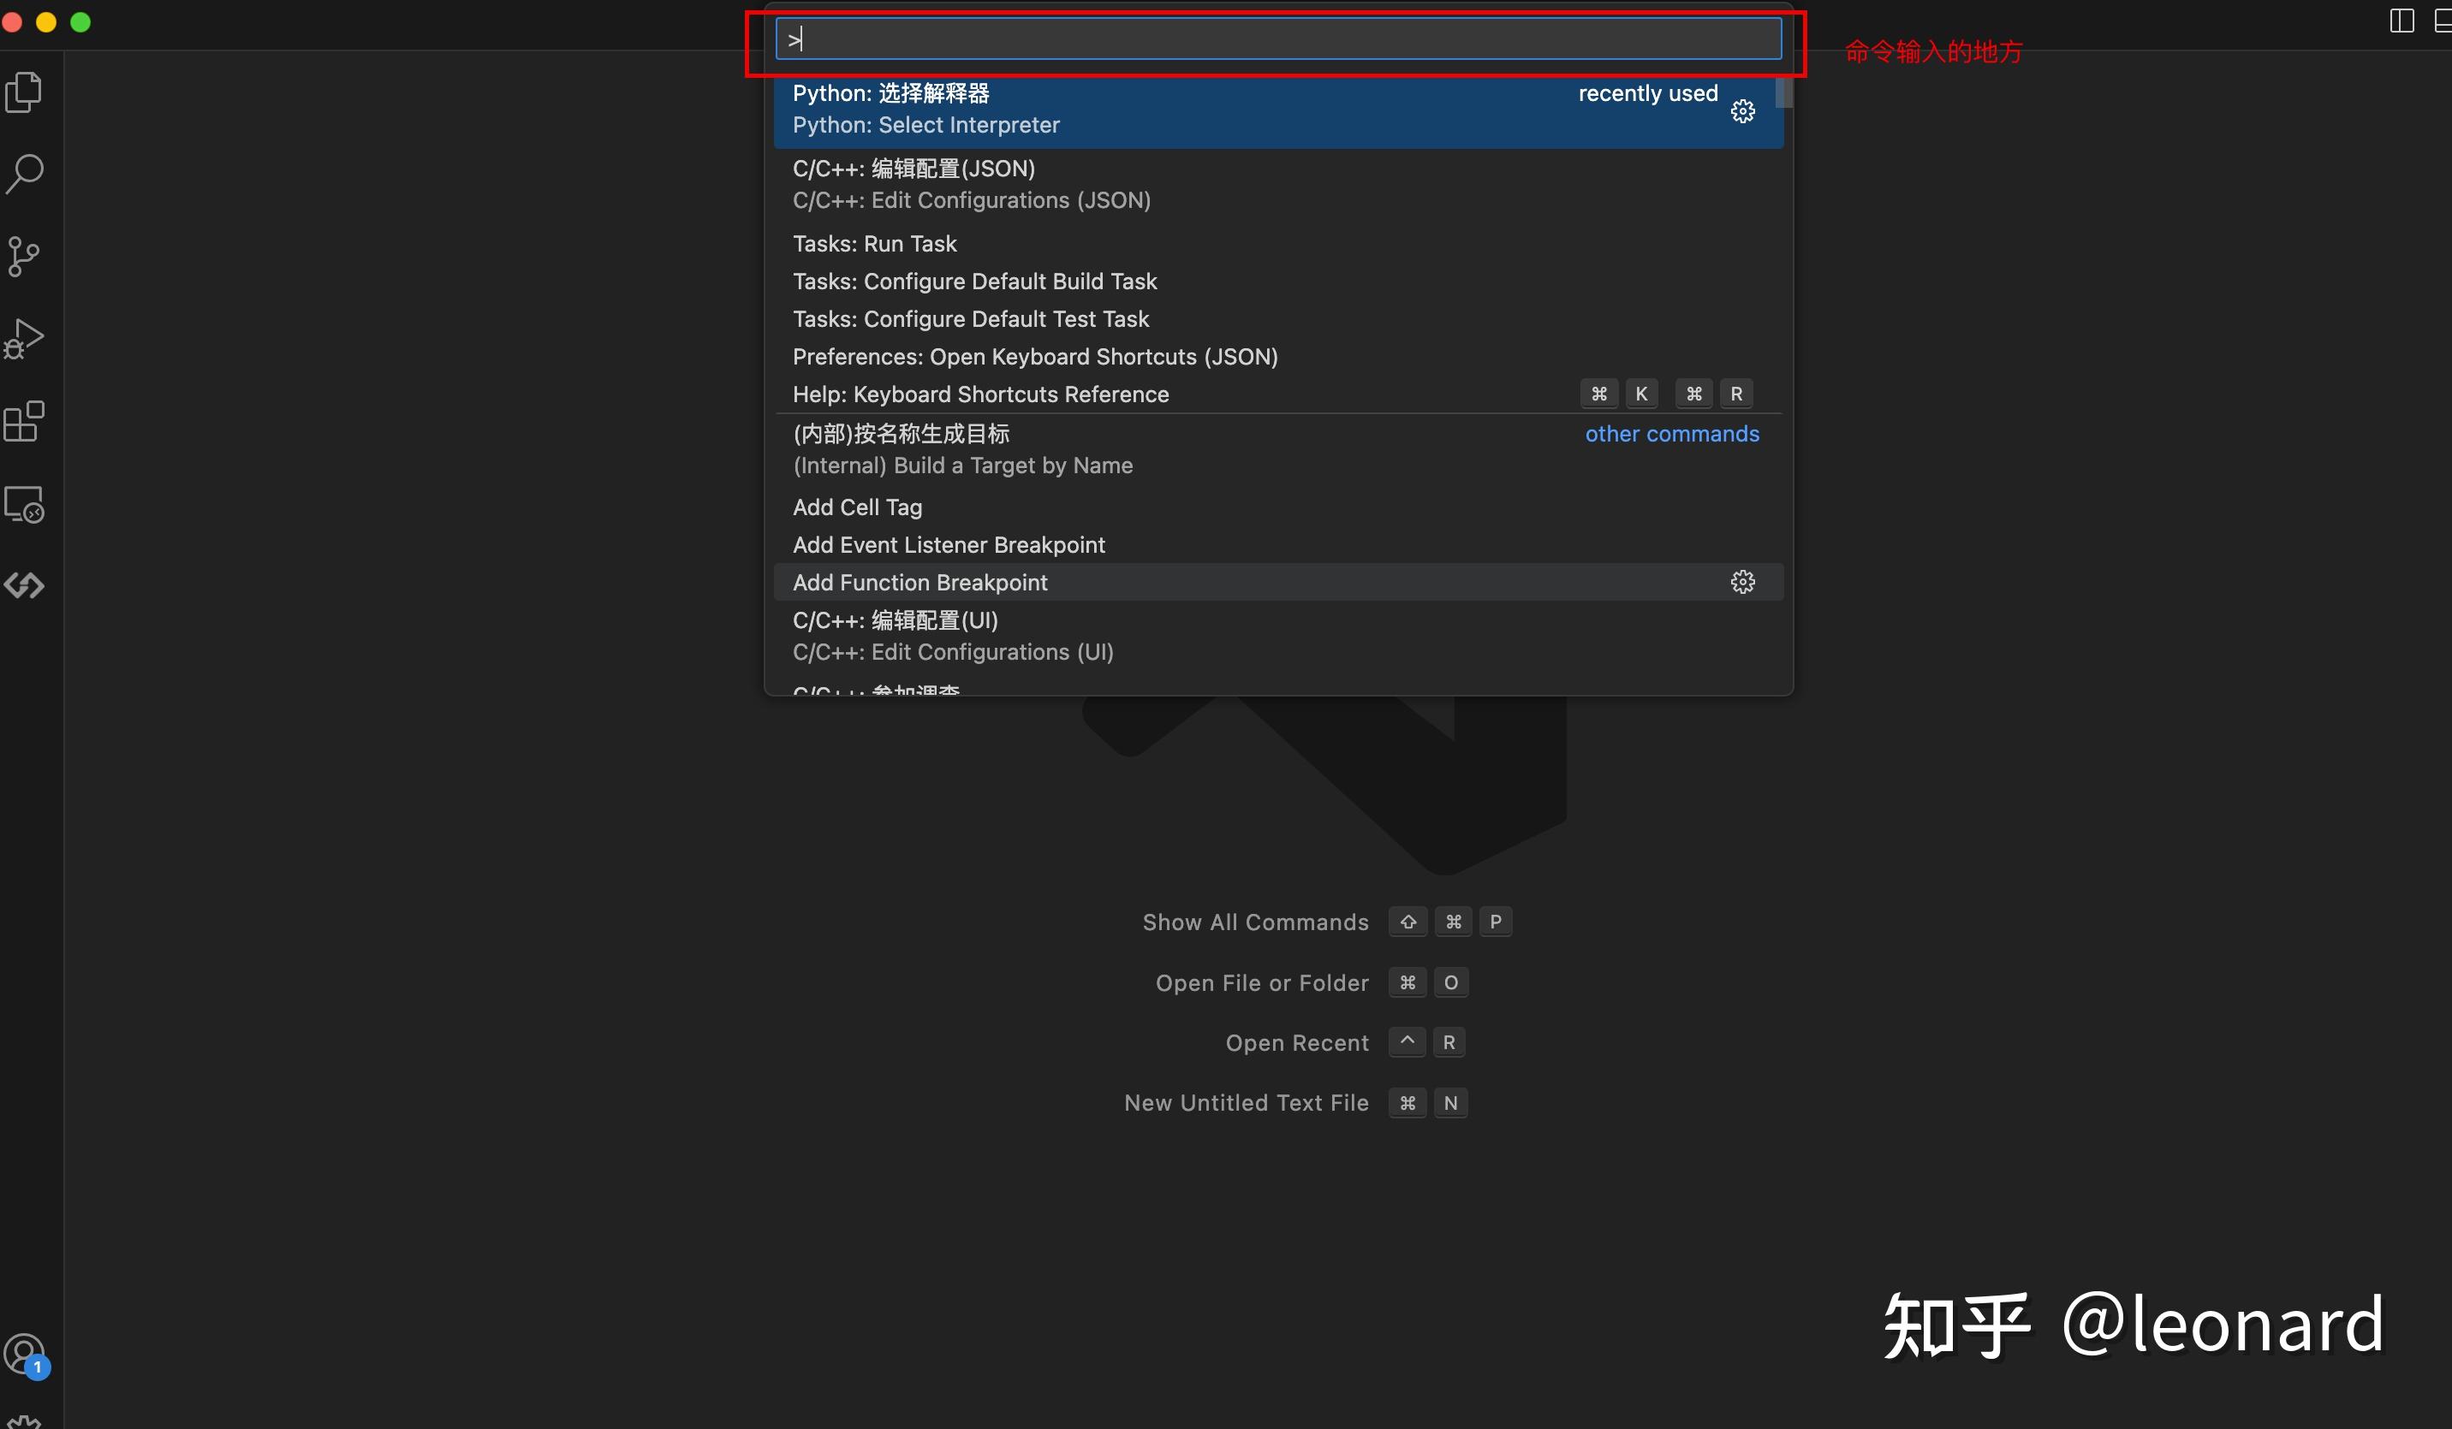Click New Untitled Text File shortcut
This screenshot has height=1429, width=2452.
1246,1102
